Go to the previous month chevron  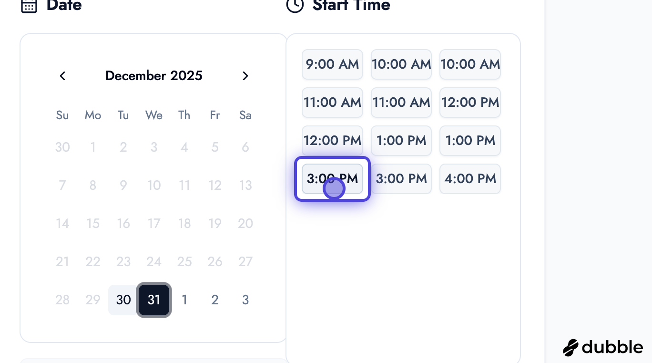[x=62, y=76]
